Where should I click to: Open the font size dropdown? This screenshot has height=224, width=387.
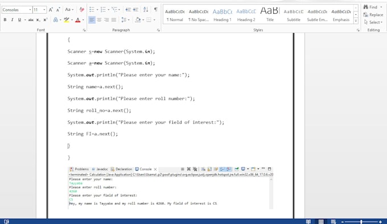[x=44, y=10]
